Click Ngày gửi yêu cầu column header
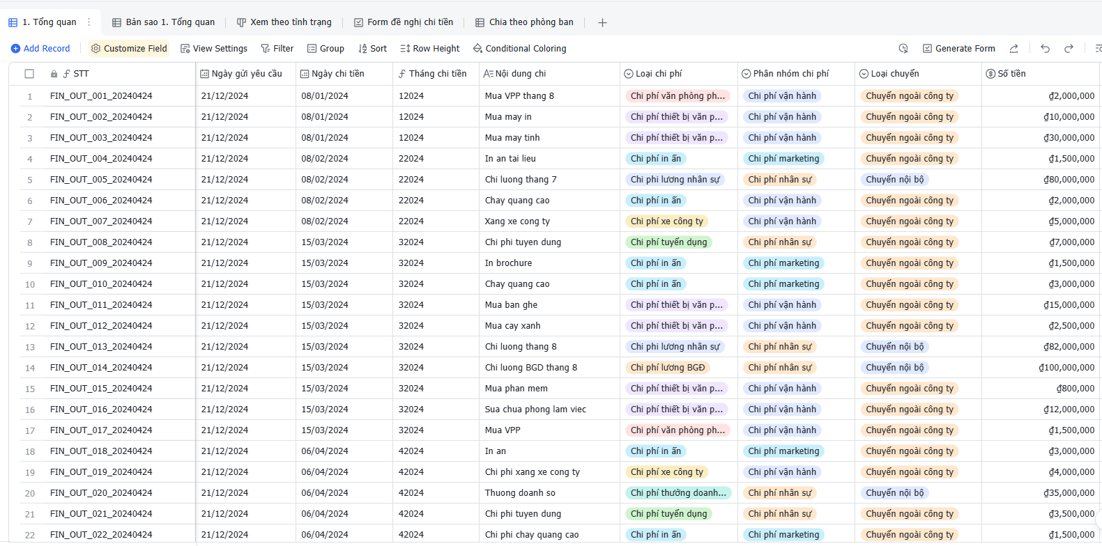Screen dimensions: 1102x546 click(x=245, y=74)
